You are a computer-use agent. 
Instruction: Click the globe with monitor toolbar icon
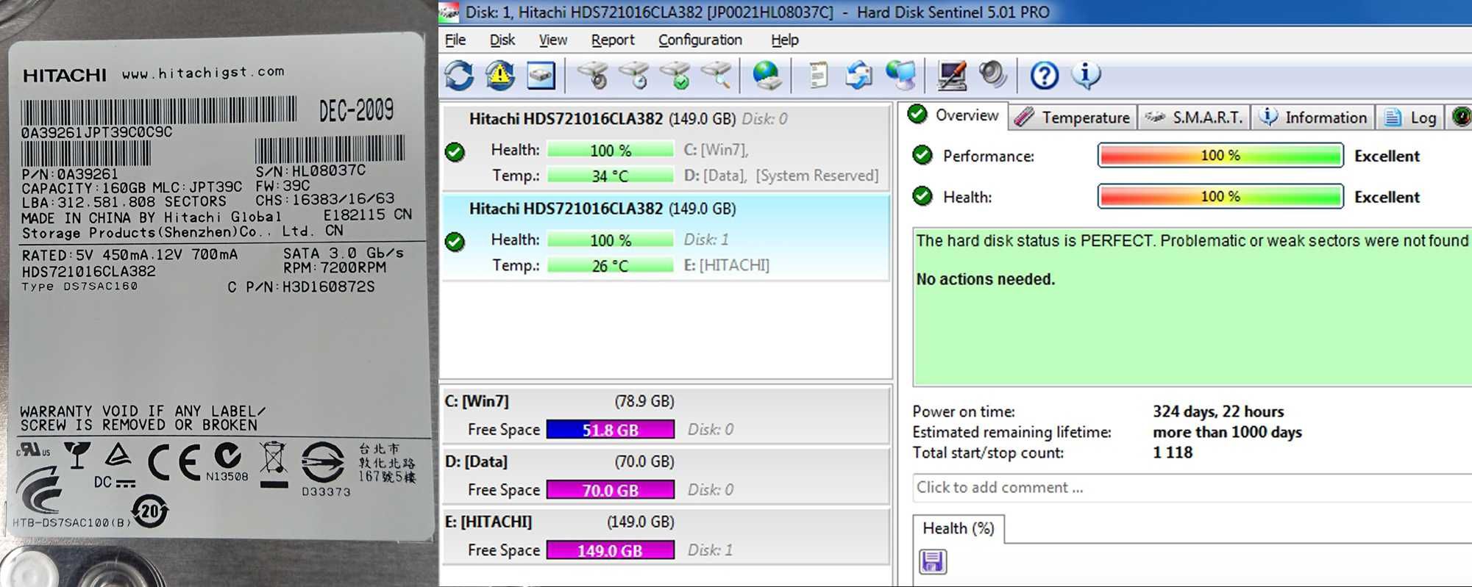[x=900, y=75]
